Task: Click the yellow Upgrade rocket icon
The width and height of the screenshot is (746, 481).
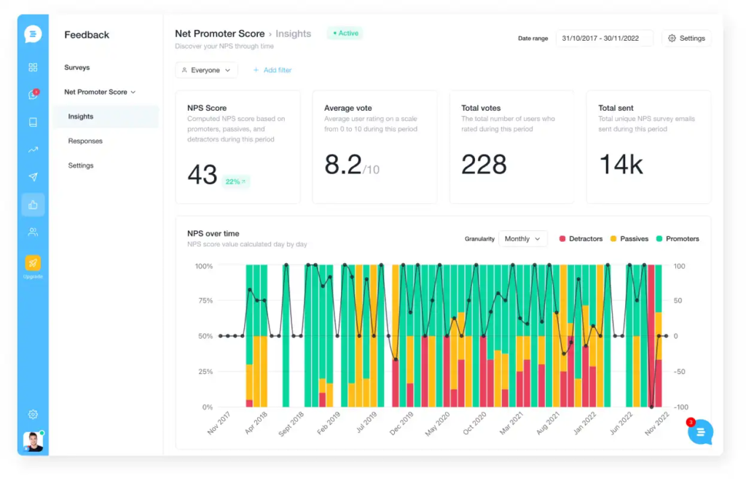Action: point(33,263)
